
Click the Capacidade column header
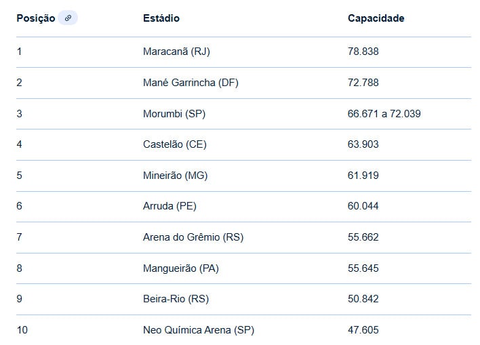point(376,18)
